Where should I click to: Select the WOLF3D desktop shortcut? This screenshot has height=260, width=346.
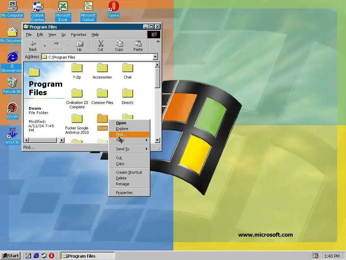click(13, 136)
